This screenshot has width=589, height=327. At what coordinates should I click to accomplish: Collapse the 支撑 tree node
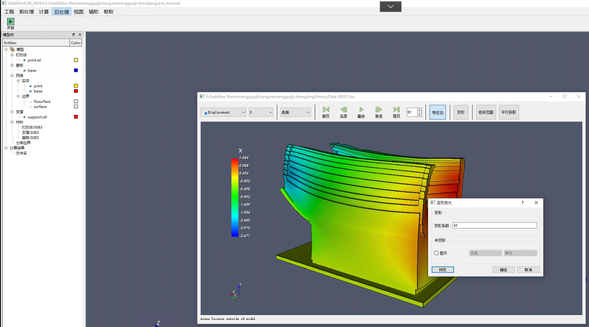[x=12, y=112]
